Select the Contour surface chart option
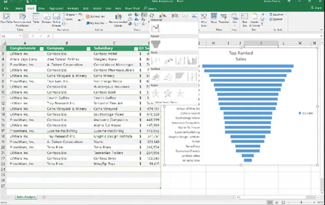Screen dimensions: 325x205 coord(180,77)
